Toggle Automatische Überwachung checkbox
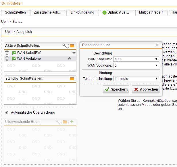Screen dimensions: 177x167 [x=7, y=112]
